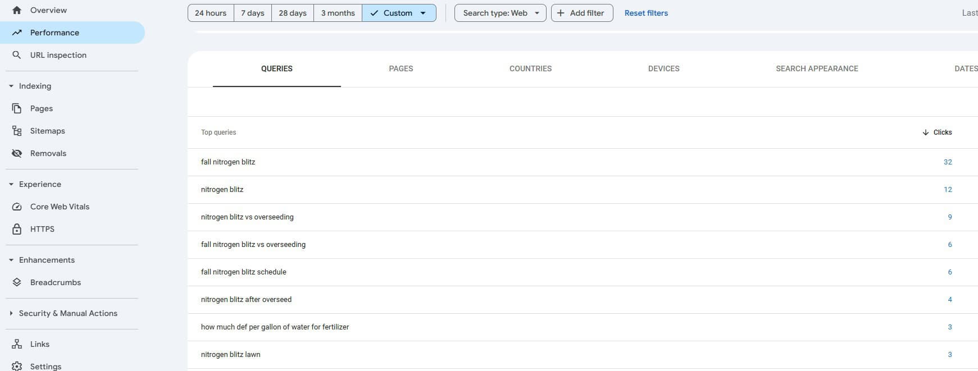Open the Custom date range dropdown arrow
The image size is (978, 371).
[423, 13]
